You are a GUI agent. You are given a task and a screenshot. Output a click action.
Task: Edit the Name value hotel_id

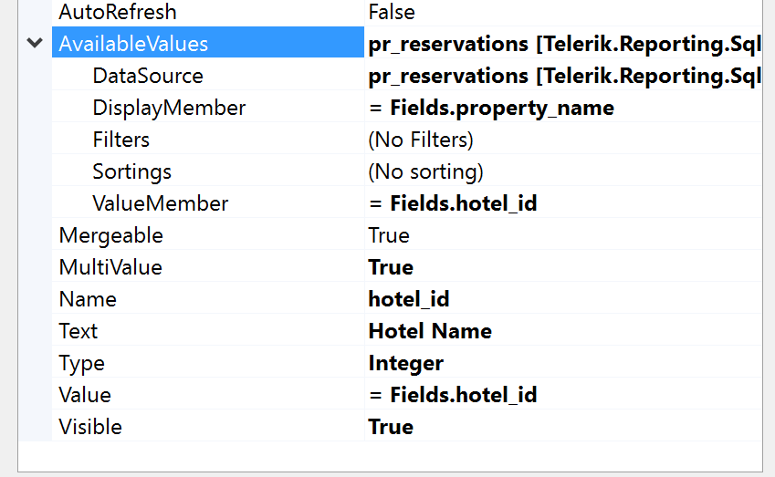tap(408, 299)
